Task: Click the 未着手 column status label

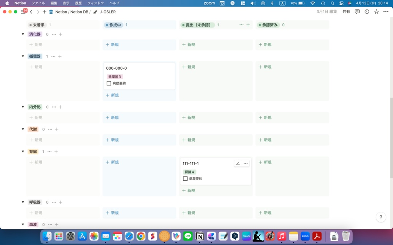Action: (37, 25)
